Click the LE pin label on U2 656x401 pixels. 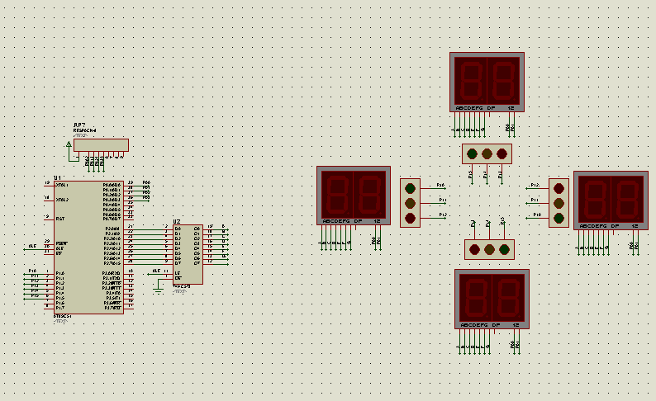point(178,273)
